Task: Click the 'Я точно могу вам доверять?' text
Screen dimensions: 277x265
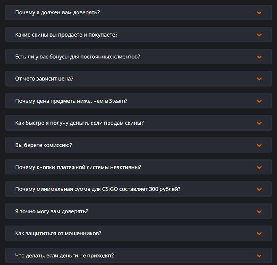Action: coord(51,211)
